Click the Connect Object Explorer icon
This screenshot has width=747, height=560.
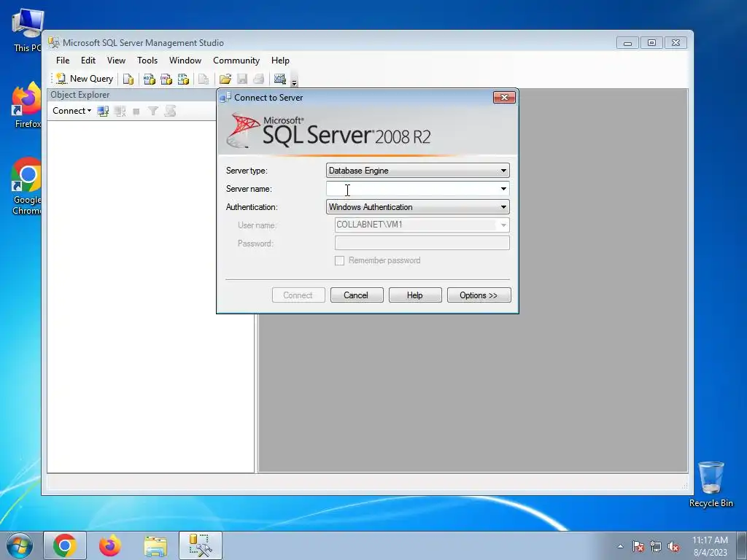point(103,112)
